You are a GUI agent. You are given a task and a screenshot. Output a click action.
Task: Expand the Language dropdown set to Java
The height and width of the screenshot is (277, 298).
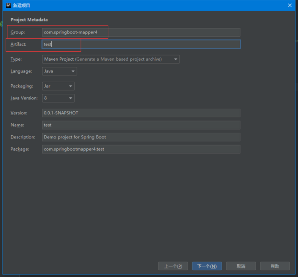(59, 71)
